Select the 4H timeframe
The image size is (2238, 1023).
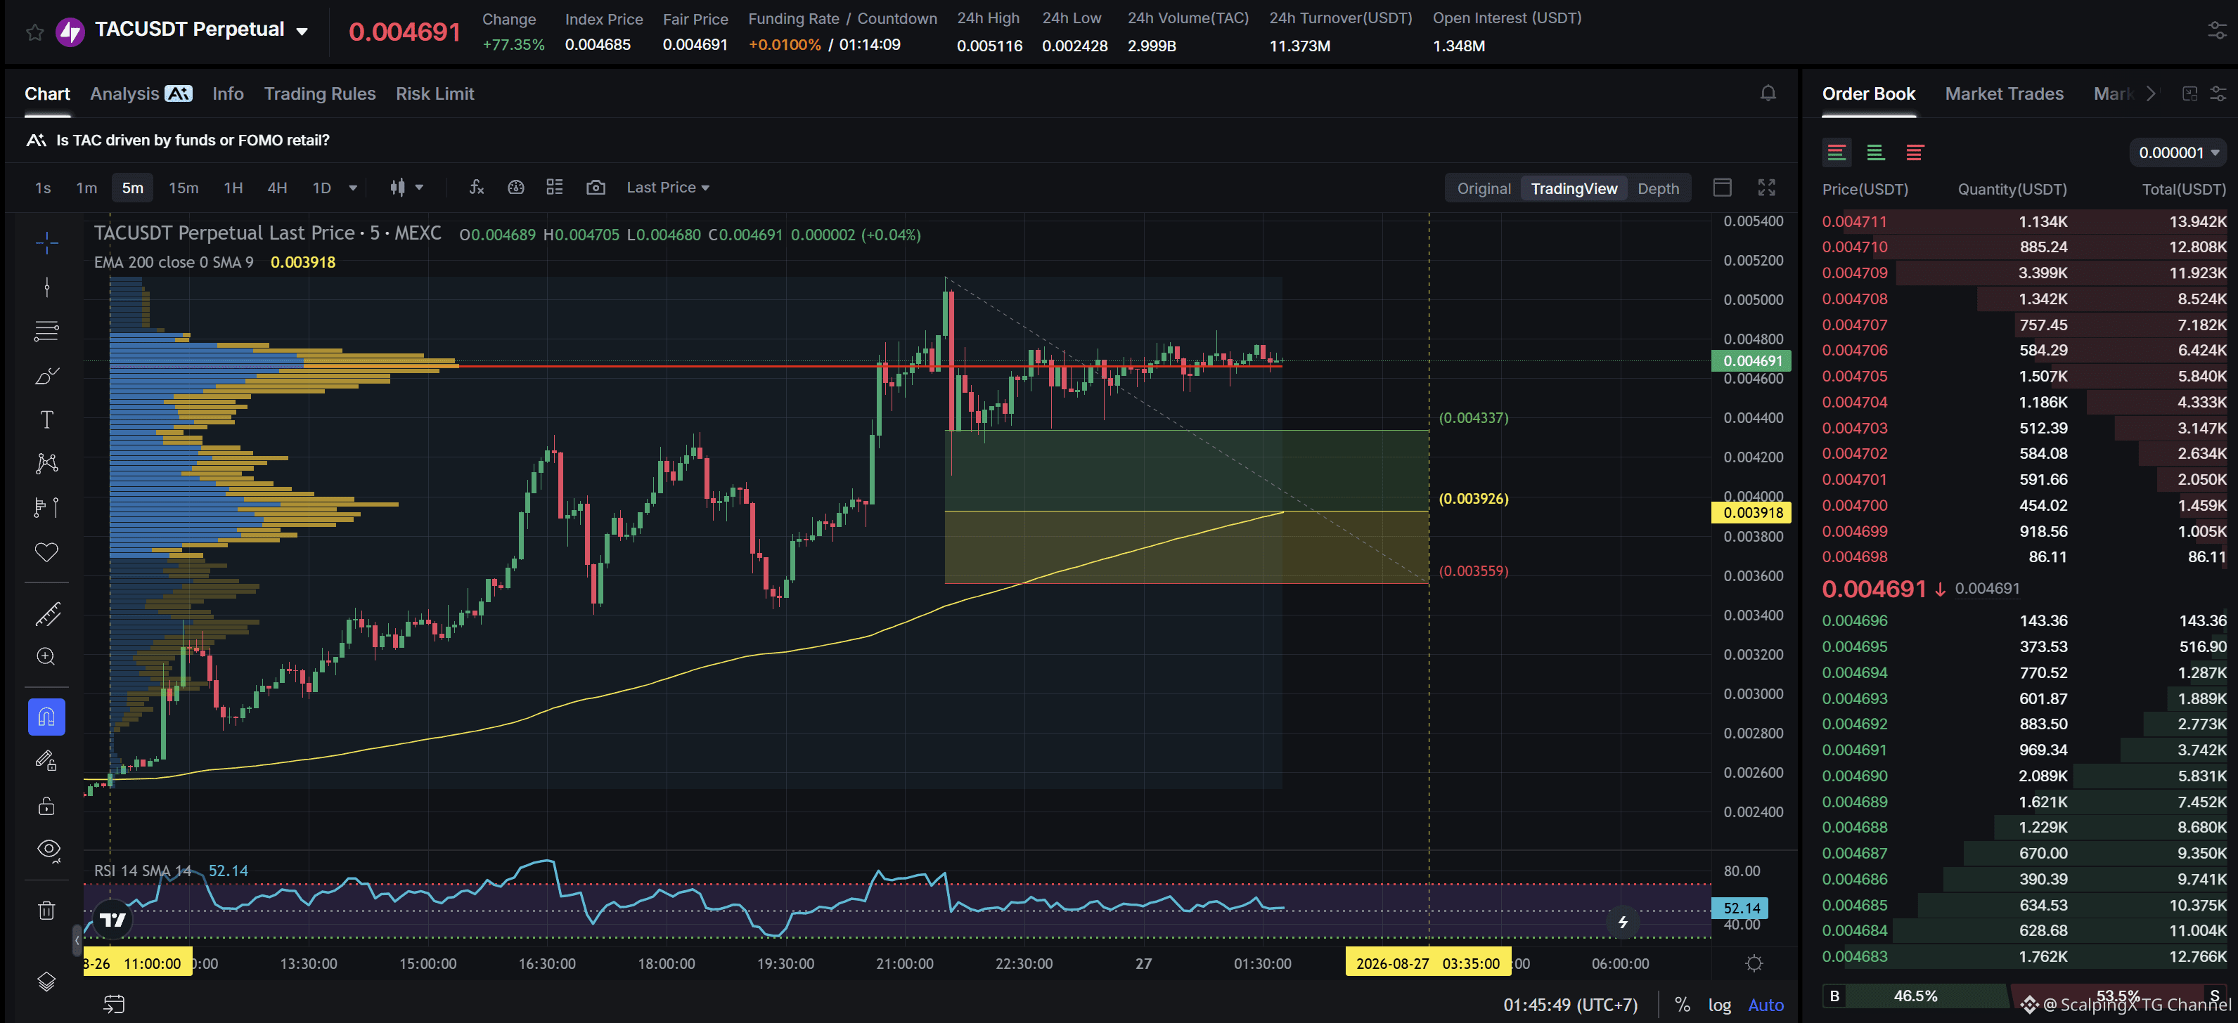[277, 188]
